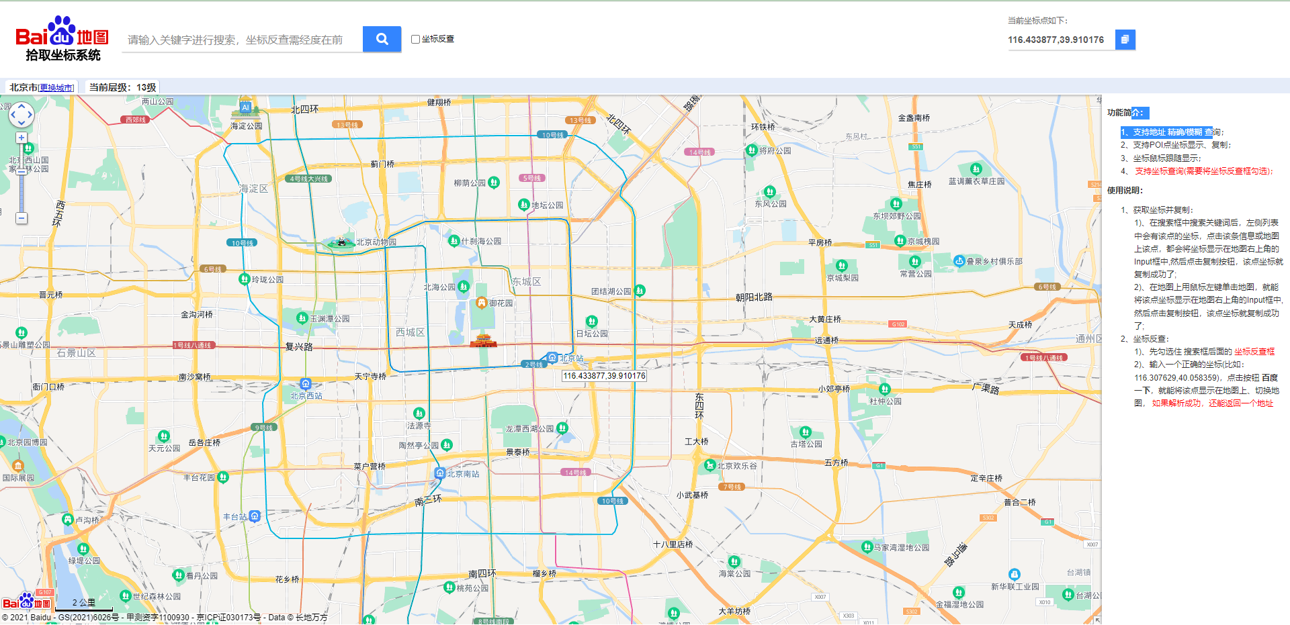This screenshot has height=625, width=1290.
Task: Click the 丰台站 railway station icon
Action: 255,516
